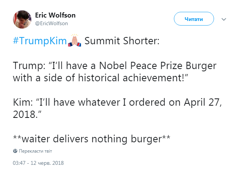
Task: Open the tweet timestamp 03:47 - 12 черв. 2018
Action: point(38,163)
